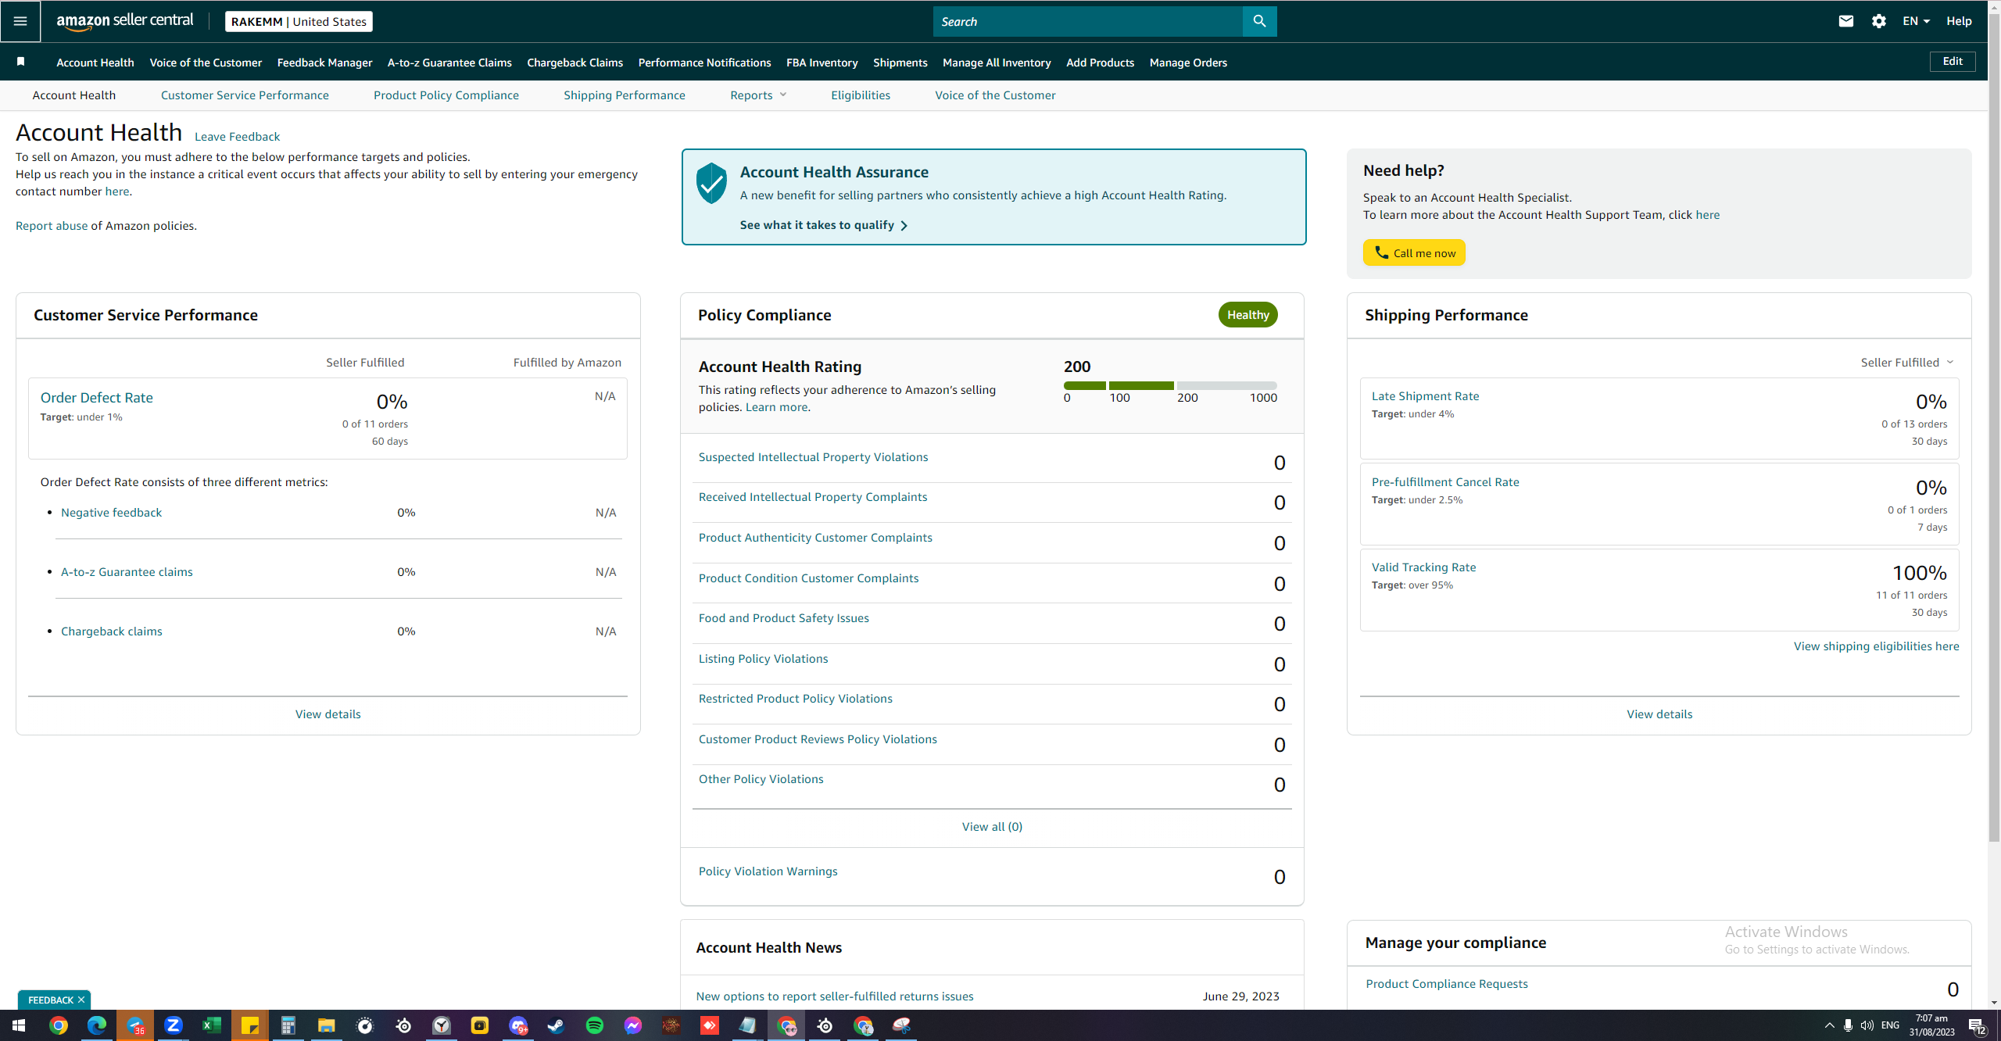This screenshot has width=2001, height=1041.
Task: Click the Amazon Seller Central logo
Action: pyautogui.click(x=125, y=21)
